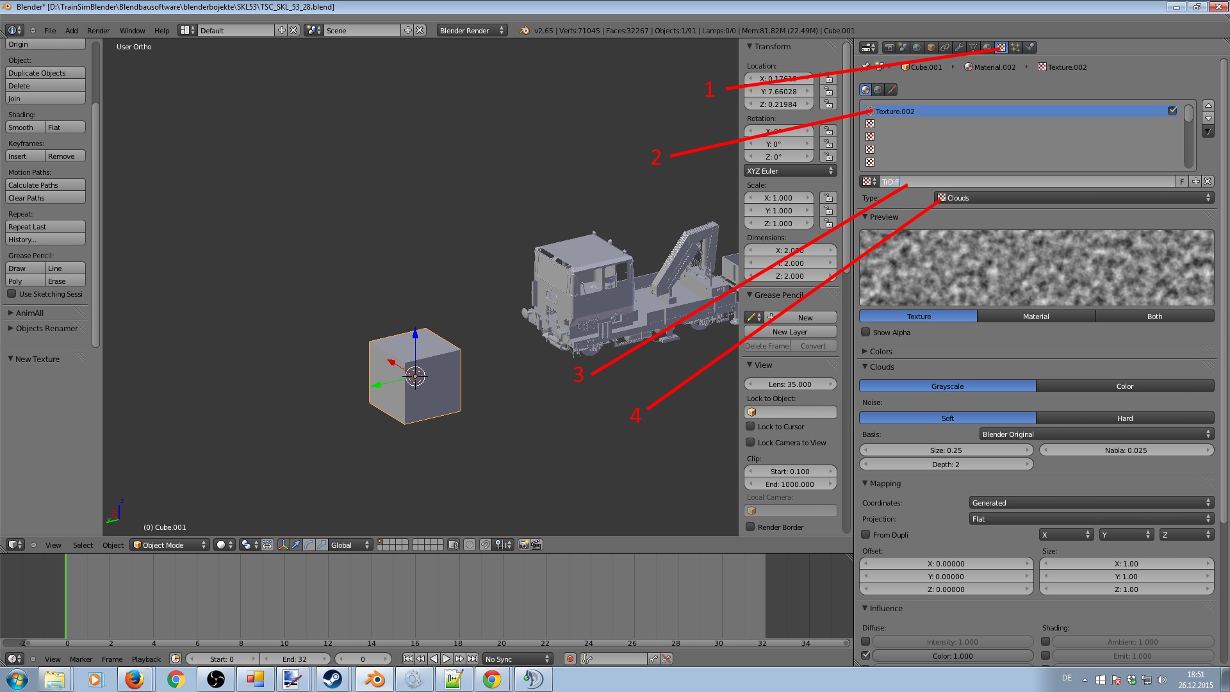Adjust the Lens 35.000 slider field

pyautogui.click(x=789, y=384)
